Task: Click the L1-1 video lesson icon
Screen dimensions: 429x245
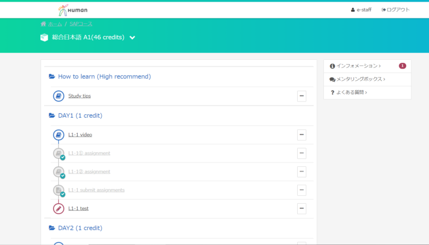Action: [x=59, y=135]
